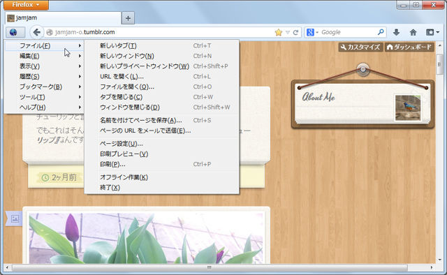Select ファイルを開く(O)...
447x275 pixels.
coord(161,87)
